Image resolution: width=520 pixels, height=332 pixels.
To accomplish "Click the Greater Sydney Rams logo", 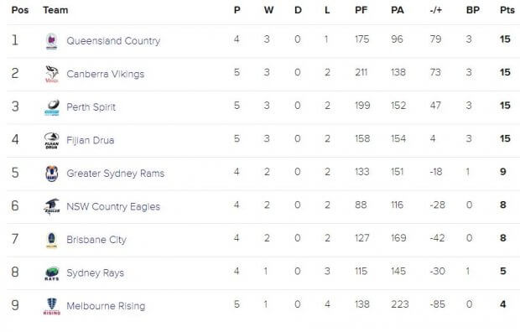I will [x=52, y=174].
